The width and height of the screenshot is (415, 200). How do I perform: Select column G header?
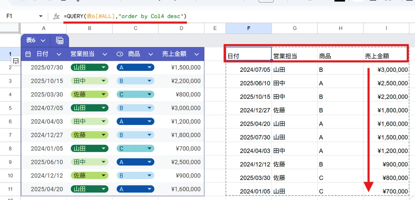coord(295,28)
